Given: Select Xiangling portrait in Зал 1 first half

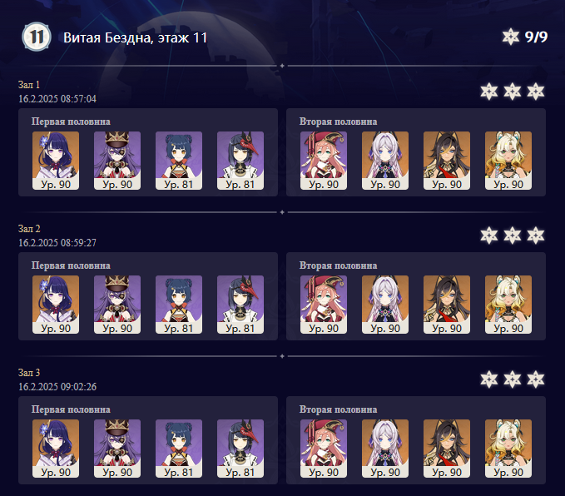Looking at the screenshot, I should point(179,161).
